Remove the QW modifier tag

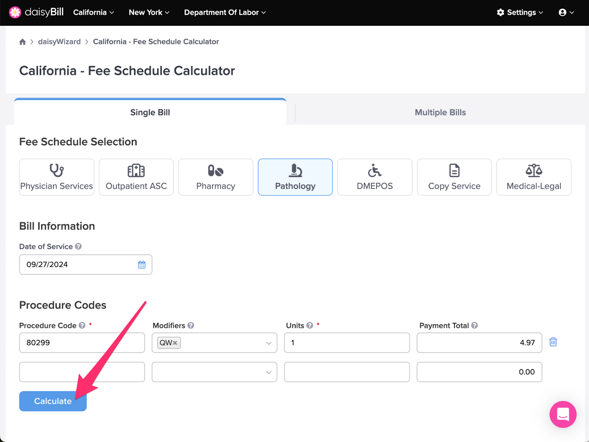(x=175, y=343)
